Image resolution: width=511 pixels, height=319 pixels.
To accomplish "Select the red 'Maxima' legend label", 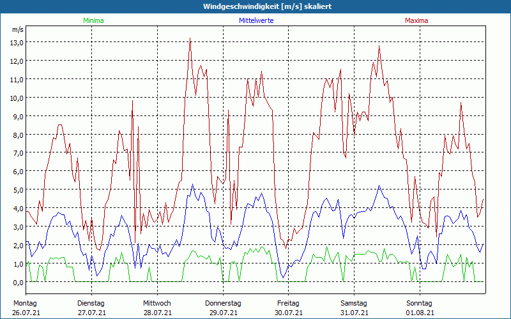I will point(416,20).
